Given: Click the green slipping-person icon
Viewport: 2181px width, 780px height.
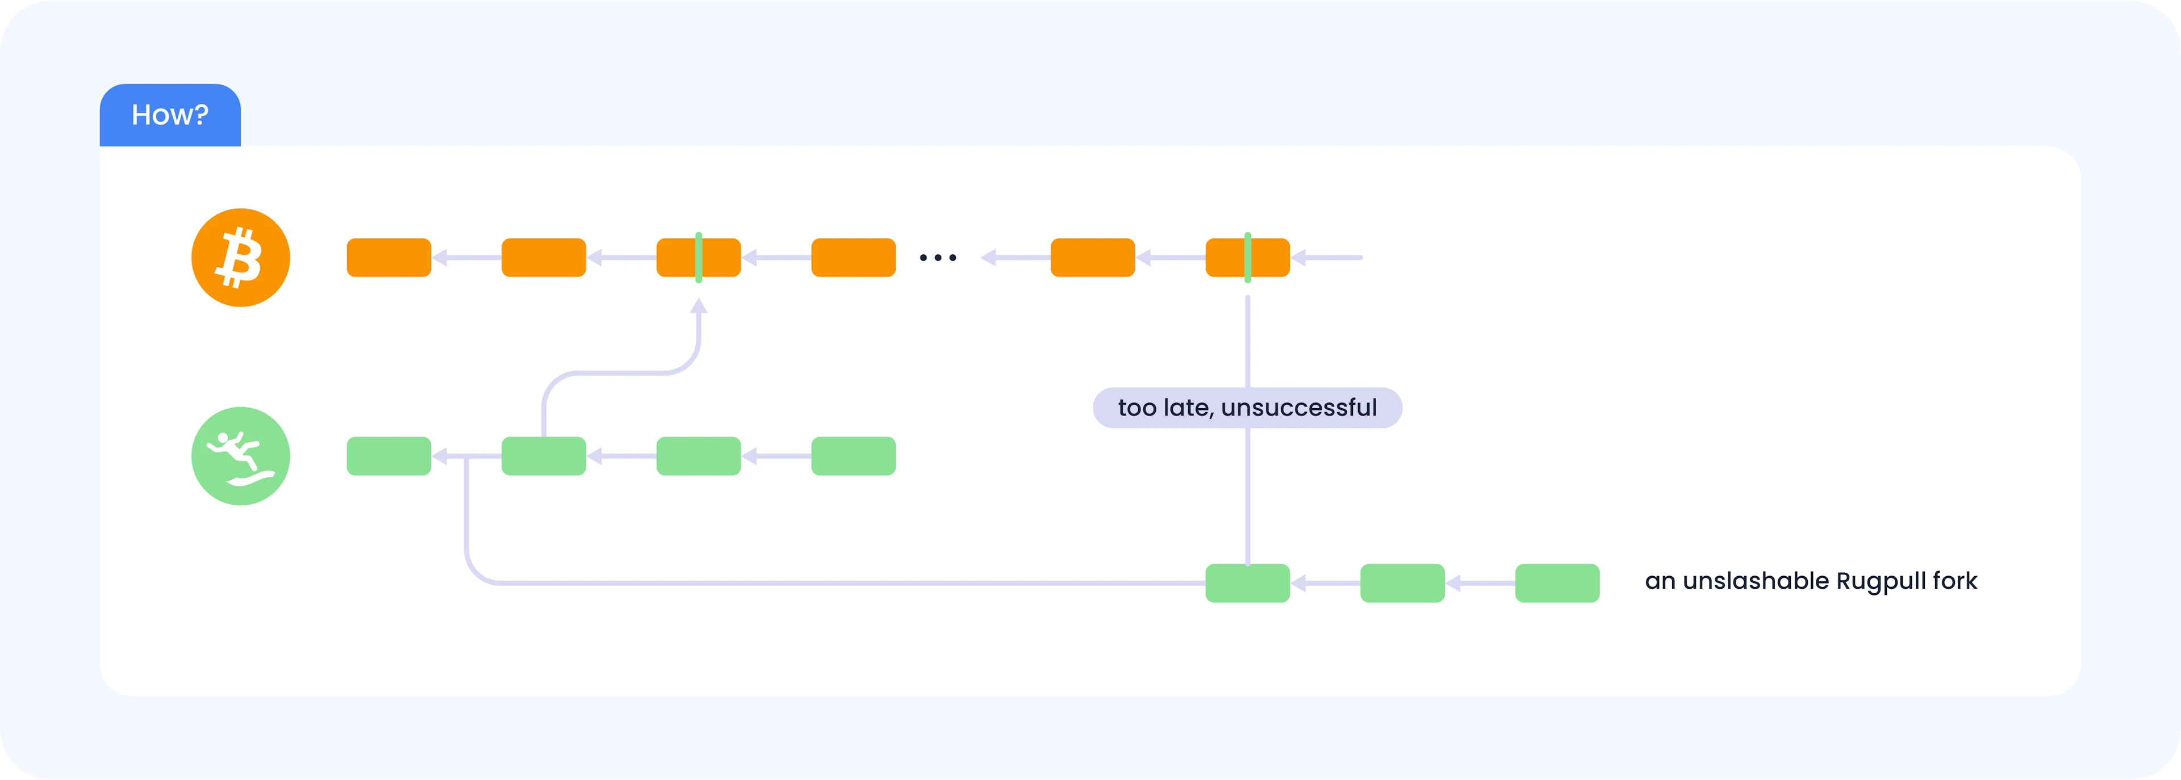Looking at the screenshot, I should (240, 456).
